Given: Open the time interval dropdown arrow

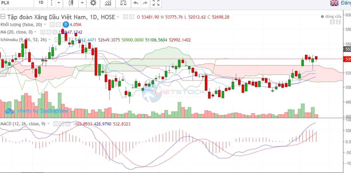Looking at the screenshot, I should point(58,3).
